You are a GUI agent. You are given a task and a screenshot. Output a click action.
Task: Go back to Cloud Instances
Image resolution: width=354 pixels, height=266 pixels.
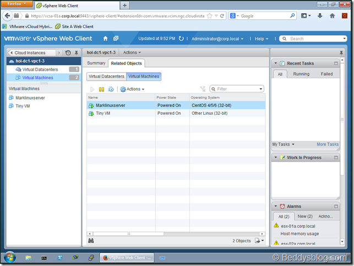point(31,53)
